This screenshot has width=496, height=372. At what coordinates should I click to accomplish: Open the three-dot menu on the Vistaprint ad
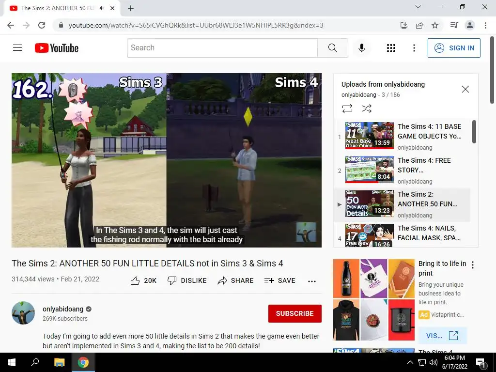point(473,265)
